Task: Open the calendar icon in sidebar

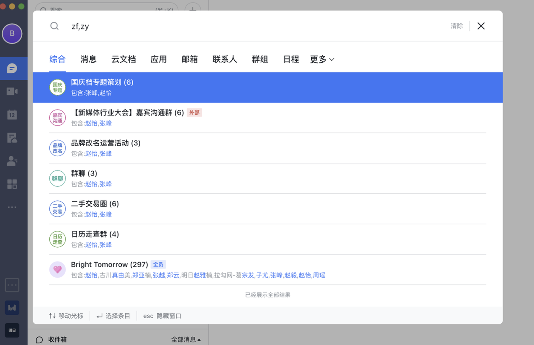Action: click(x=12, y=115)
